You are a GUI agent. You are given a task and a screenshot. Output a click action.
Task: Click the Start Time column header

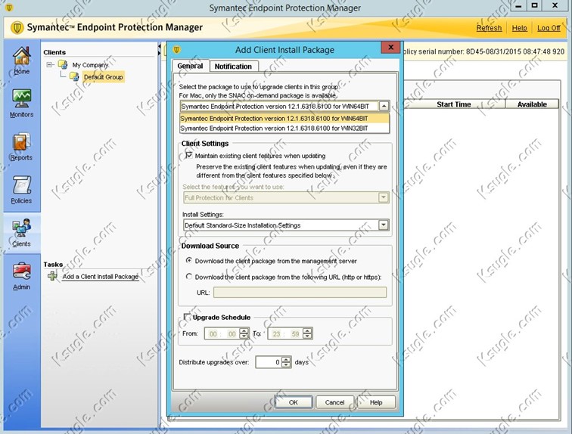click(x=454, y=104)
